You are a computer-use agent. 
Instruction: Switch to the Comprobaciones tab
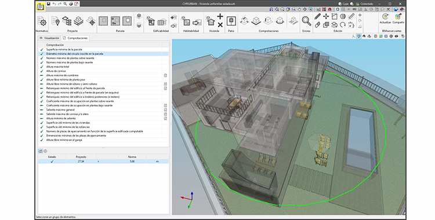coord(75,38)
